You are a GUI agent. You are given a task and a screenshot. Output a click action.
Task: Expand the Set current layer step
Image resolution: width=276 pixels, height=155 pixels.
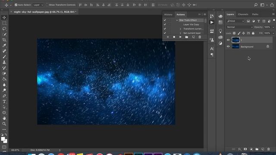pyautogui.click(x=180, y=33)
